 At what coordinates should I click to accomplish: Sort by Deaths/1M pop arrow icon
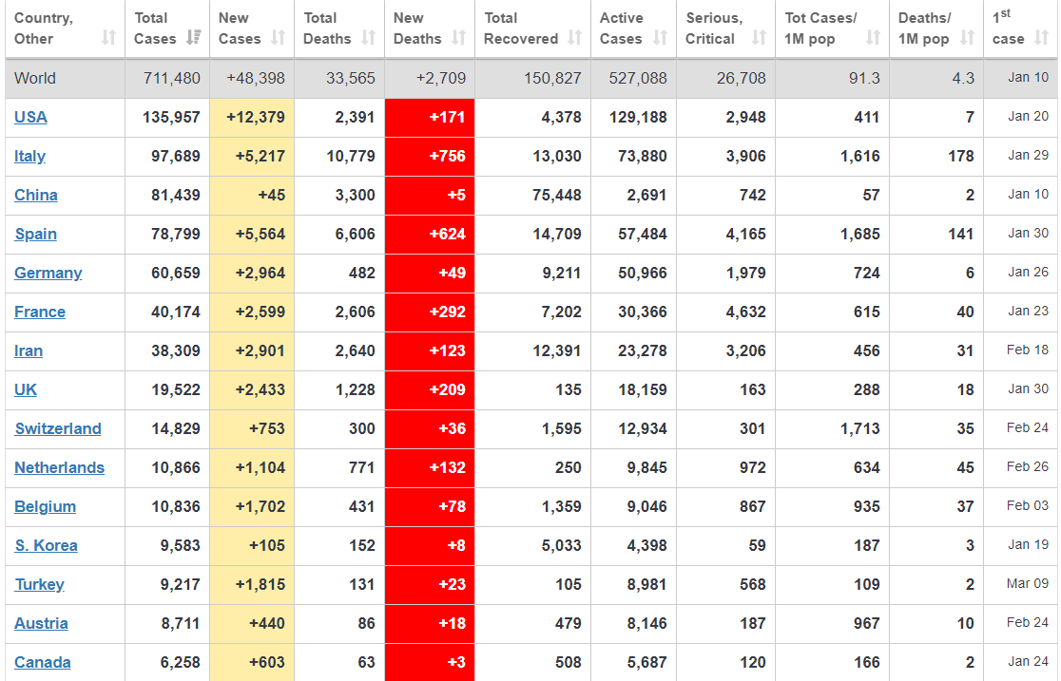(967, 38)
